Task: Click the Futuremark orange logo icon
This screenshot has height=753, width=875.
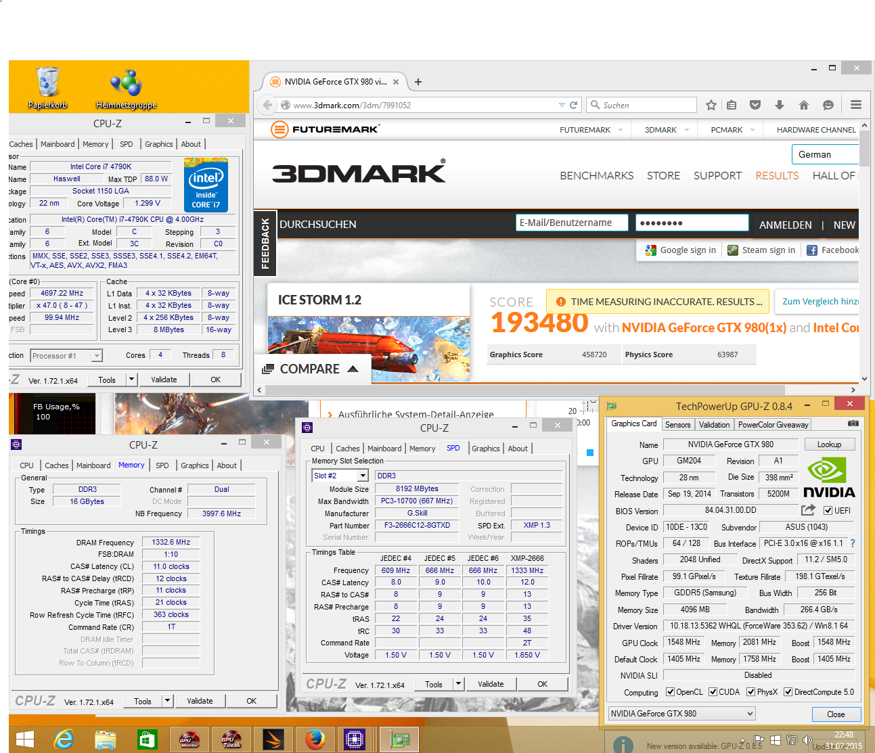Action: (279, 129)
